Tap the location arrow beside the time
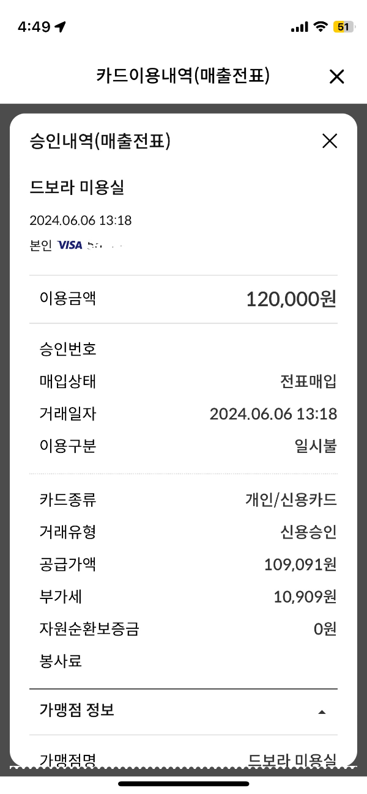 click(x=61, y=27)
